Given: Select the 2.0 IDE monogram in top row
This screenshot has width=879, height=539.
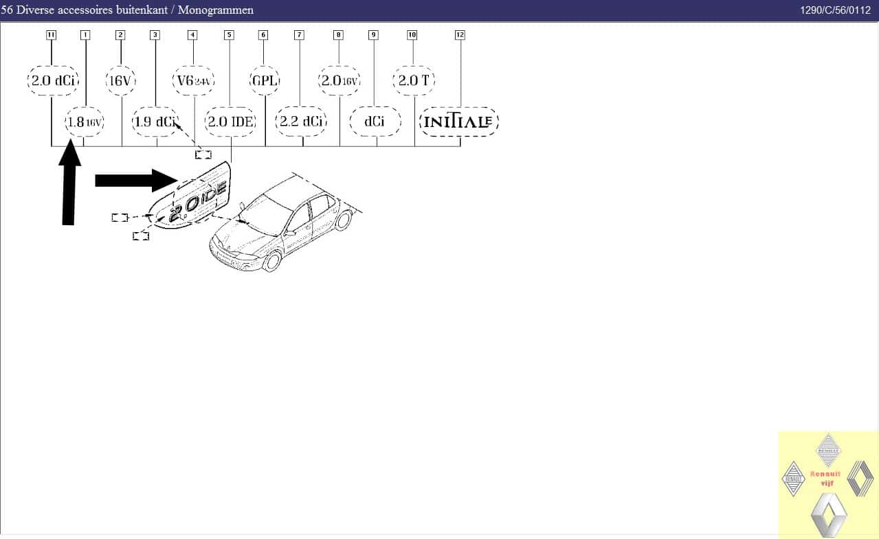Looking at the screenshot, I should (x=232, y=122).
